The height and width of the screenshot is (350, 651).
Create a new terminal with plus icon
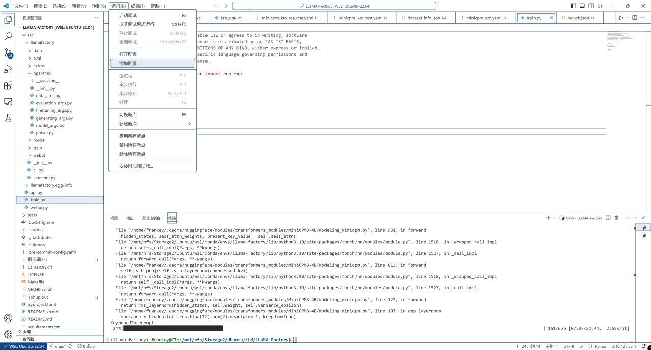[548, 218]
